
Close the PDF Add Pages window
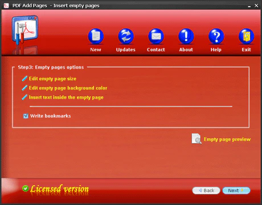point(256,6)
